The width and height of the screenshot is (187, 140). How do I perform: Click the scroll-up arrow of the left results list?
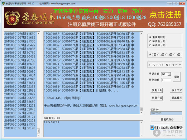(38, 34)
